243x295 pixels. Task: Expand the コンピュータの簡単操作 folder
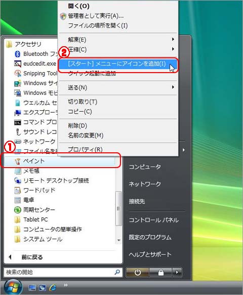pos(48,230)
